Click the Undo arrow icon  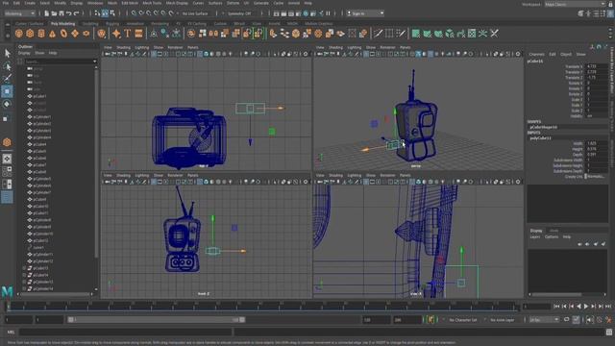point(69,13)
